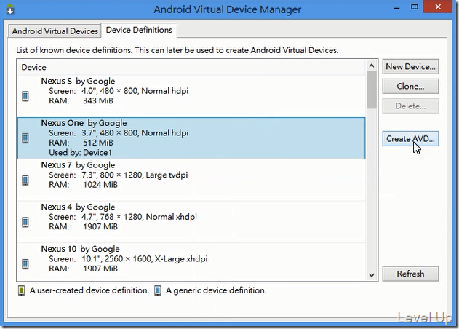The height and width of the screenshot is (329, 459).
Task: Click the '343 MiB' RAM value
Action: click(x=97, y=100)
